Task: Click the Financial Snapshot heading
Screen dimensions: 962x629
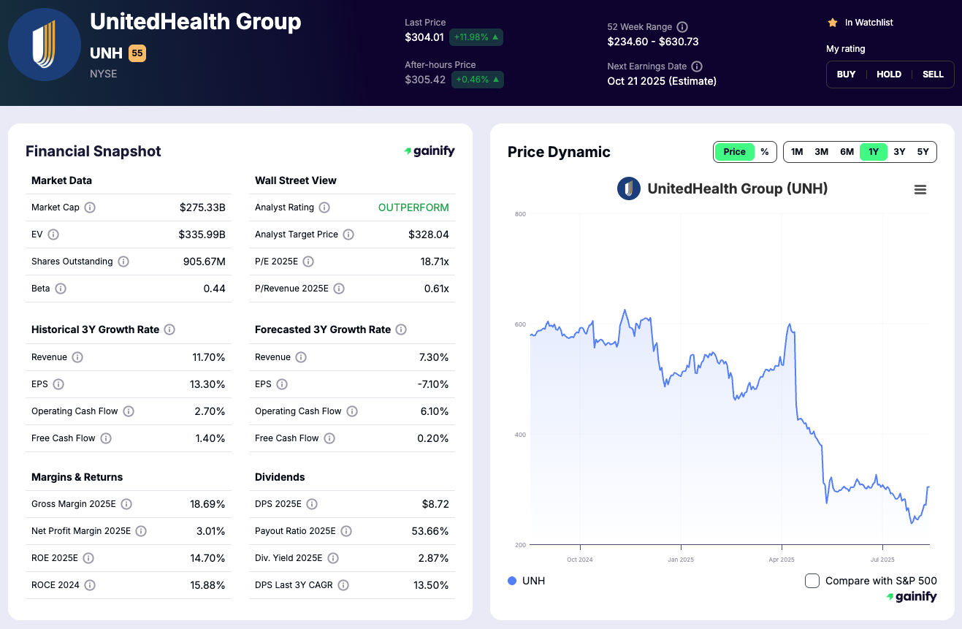Action: 93,151
